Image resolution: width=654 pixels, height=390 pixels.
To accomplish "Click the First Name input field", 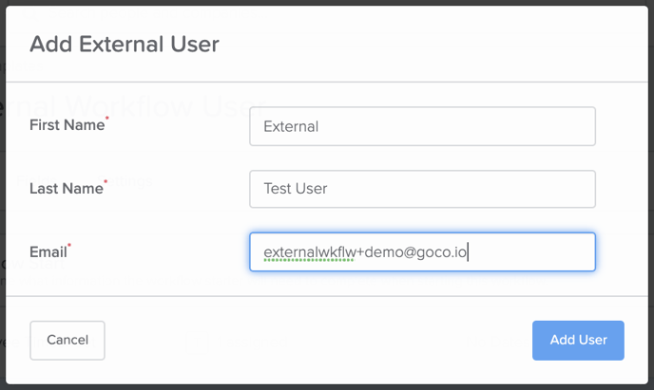I will [x=422, y=126].
